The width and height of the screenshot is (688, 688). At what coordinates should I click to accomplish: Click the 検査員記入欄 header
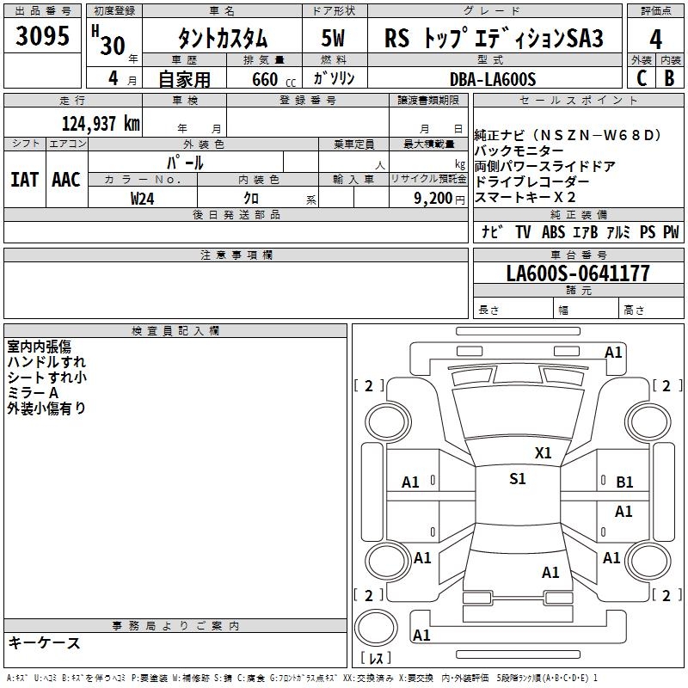click(x=175, y=331)
